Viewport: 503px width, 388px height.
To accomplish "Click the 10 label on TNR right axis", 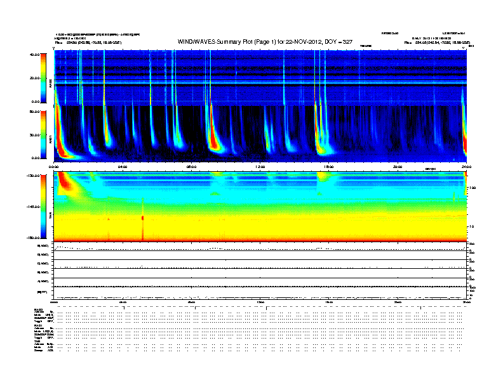I will (471, 226).
